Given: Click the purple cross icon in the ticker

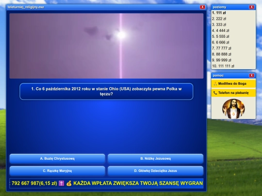Looking at the screenshot, I should click(x=61, y=183).
